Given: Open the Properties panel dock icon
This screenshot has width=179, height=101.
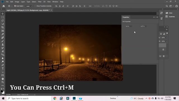Looking at the screenshot, I should coord(161,18).
